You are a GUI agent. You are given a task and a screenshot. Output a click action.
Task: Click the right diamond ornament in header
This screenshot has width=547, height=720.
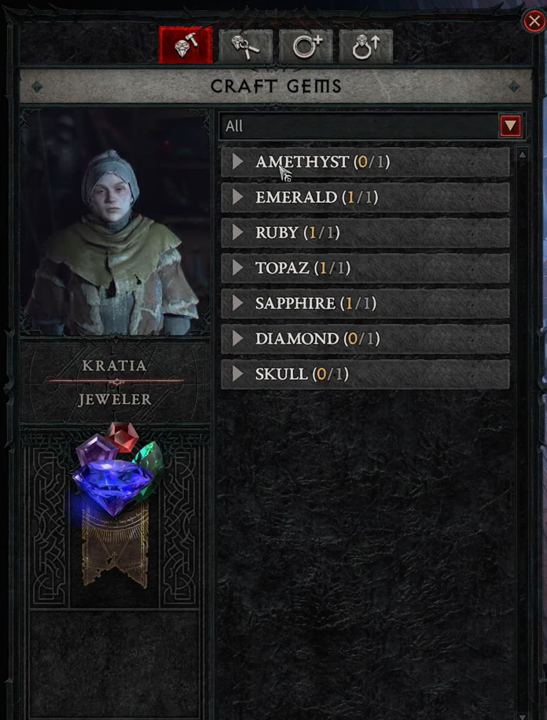tap(515, 86)
